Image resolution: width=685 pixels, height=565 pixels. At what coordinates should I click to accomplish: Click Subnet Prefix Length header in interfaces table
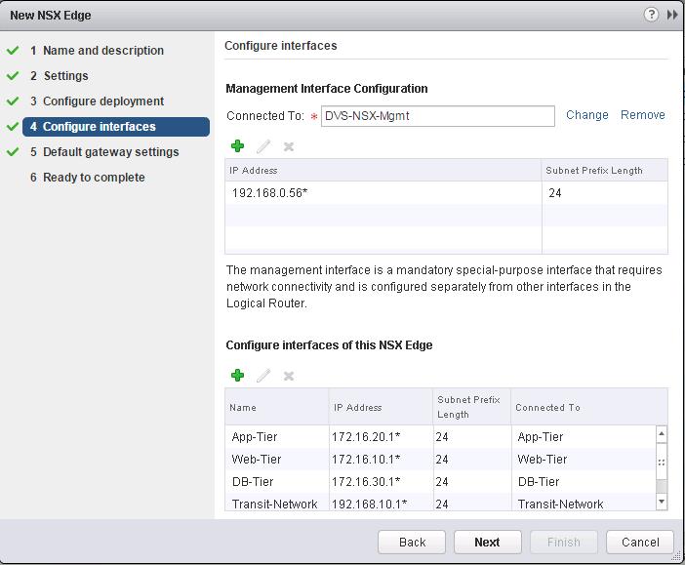[472, 407]
